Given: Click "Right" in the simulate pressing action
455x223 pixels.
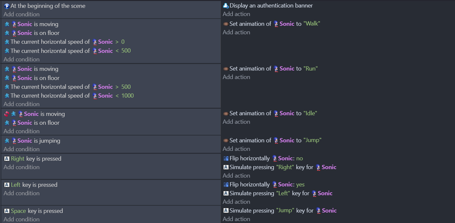Looking at the screenshot, I should (x=285, y=167).
